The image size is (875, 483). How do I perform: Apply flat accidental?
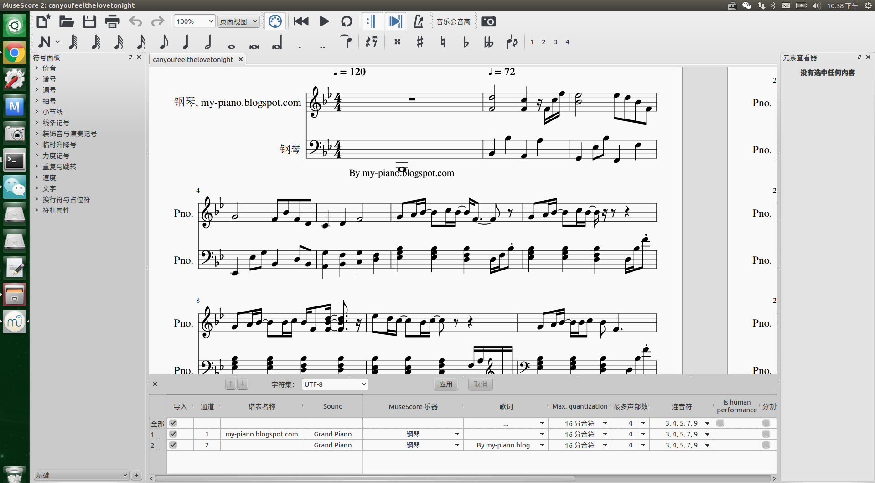click(466, 42)
